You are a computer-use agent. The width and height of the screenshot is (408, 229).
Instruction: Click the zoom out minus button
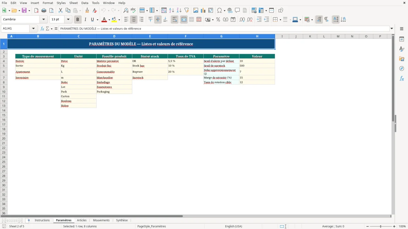pyautogui.click(x=368, y=226)
